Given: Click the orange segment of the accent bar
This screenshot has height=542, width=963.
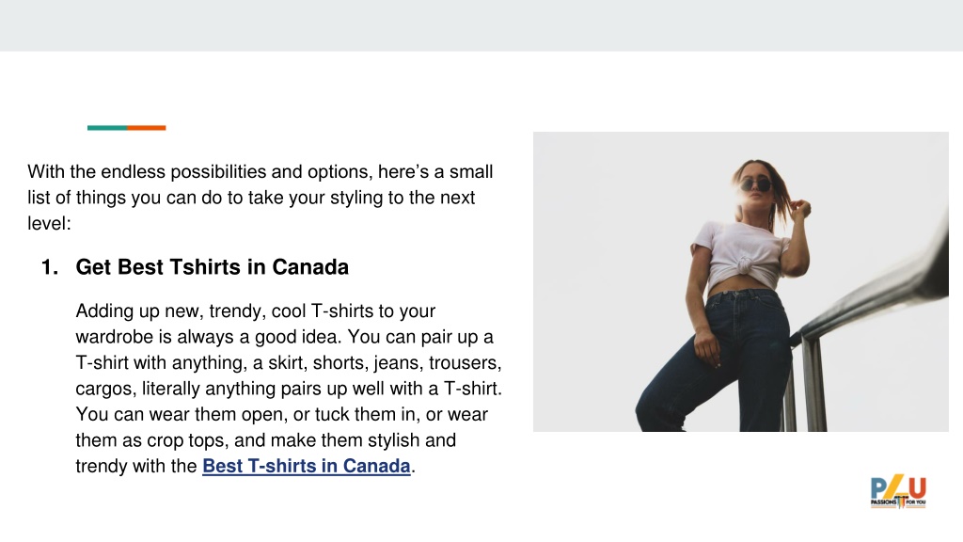Looking at the screenshot, I should (x=147, y=128).
